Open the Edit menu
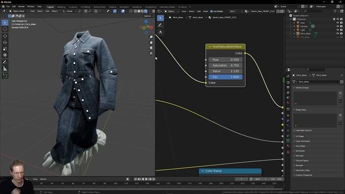This screenshot has height=194, width=345. point(14,6)
